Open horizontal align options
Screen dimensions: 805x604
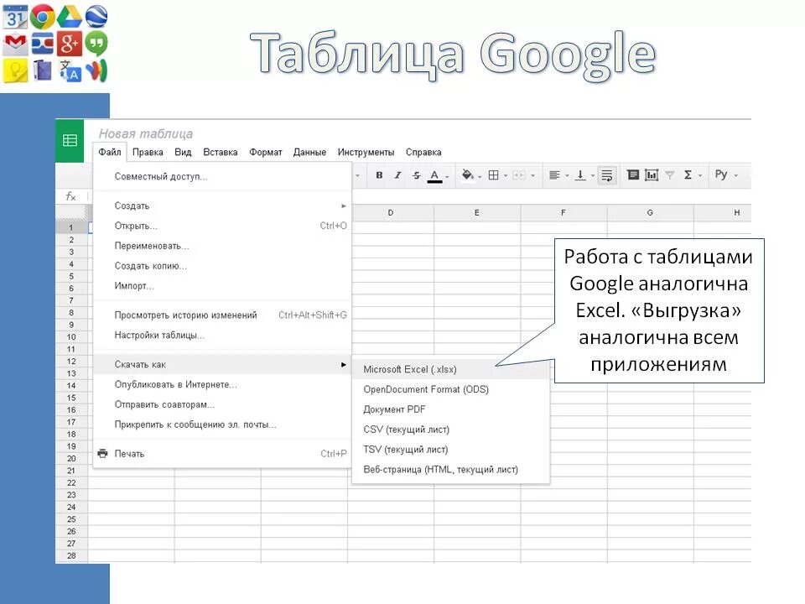coord(554,175)
